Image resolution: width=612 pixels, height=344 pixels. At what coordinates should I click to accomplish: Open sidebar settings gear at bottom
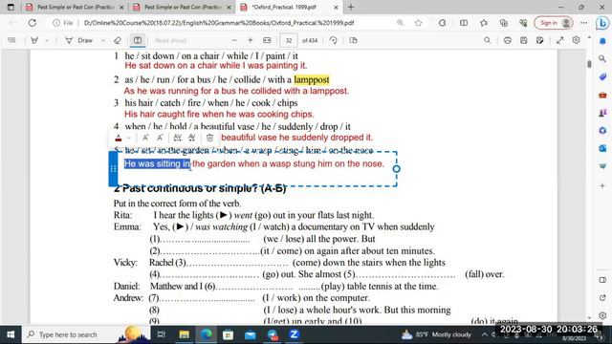tap(602, 315)
